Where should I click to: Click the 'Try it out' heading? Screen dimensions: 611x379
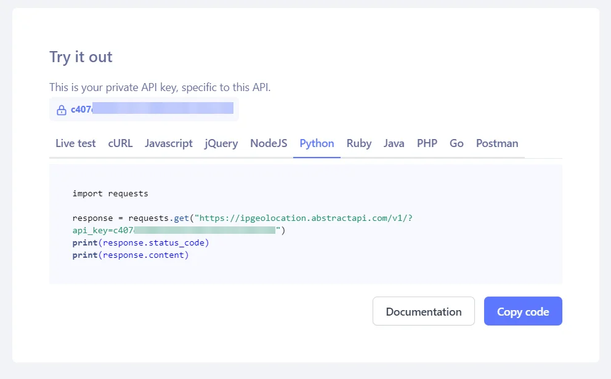pyautogui.click(x=81, y=57)
